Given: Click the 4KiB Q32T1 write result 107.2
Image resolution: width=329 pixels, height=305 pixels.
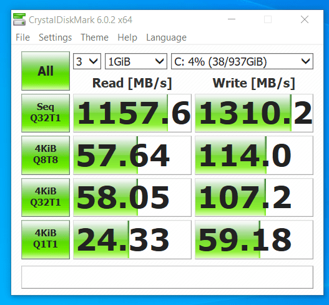Looking at the screenshot, I should [254, 197].
